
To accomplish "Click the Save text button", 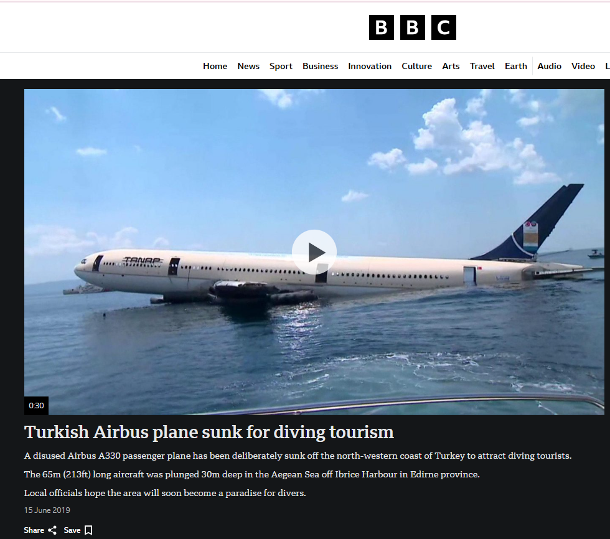I will tap(72, 530).
